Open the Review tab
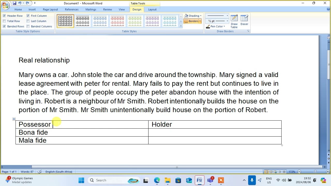Viewport: 331px width, 186px height. click(x=108, y=10)
